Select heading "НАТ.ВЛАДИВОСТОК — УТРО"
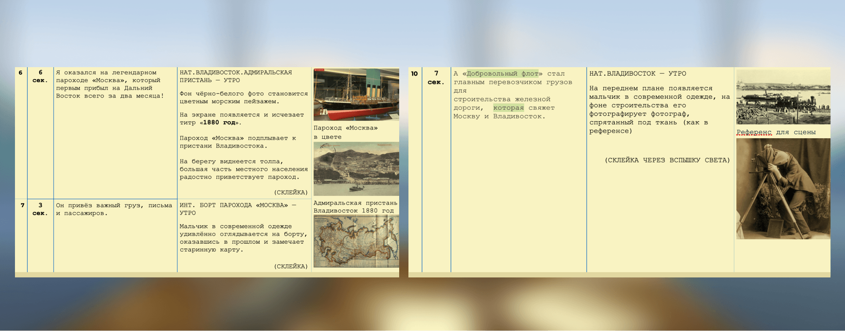 tap(638, 74)
